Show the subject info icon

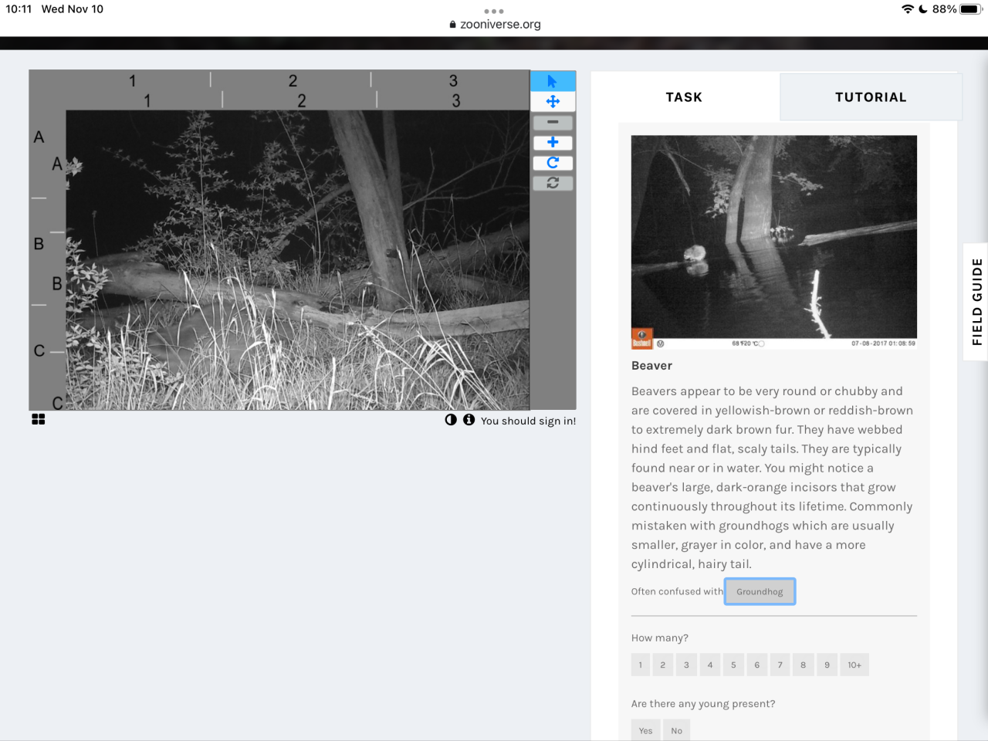click(x=469, y=420)
